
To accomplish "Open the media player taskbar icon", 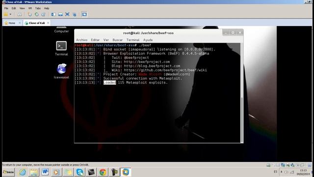I will [x=56, y=172].
